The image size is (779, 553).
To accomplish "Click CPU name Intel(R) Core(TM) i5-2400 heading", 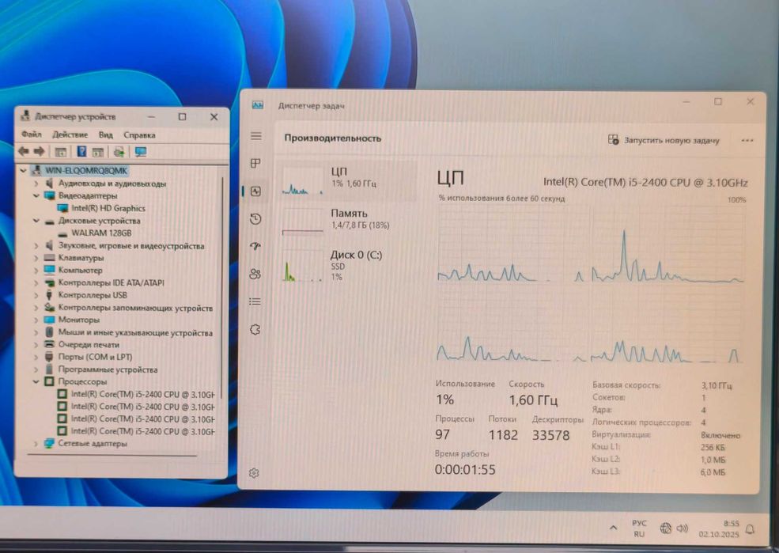I will (x=645, y=182).
